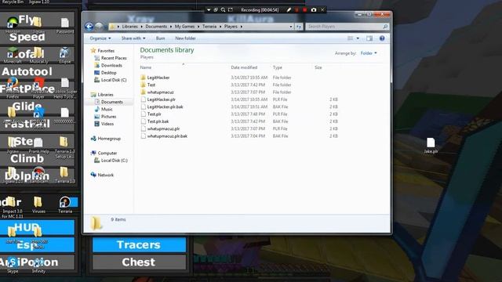Expand the arrow after Players in breadcrumb
This screenshot has width=502, height=282.
click(241, 27)
